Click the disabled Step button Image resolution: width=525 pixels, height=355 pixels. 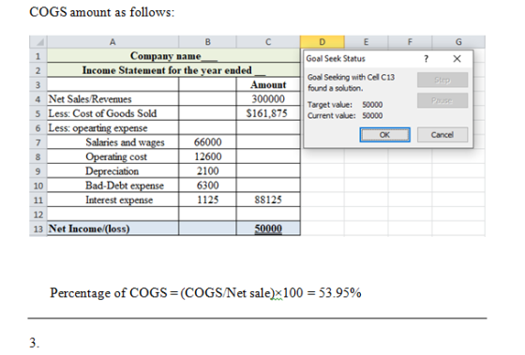coord(442,80)
